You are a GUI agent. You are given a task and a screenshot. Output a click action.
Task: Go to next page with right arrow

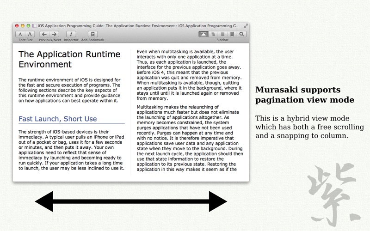54,34
